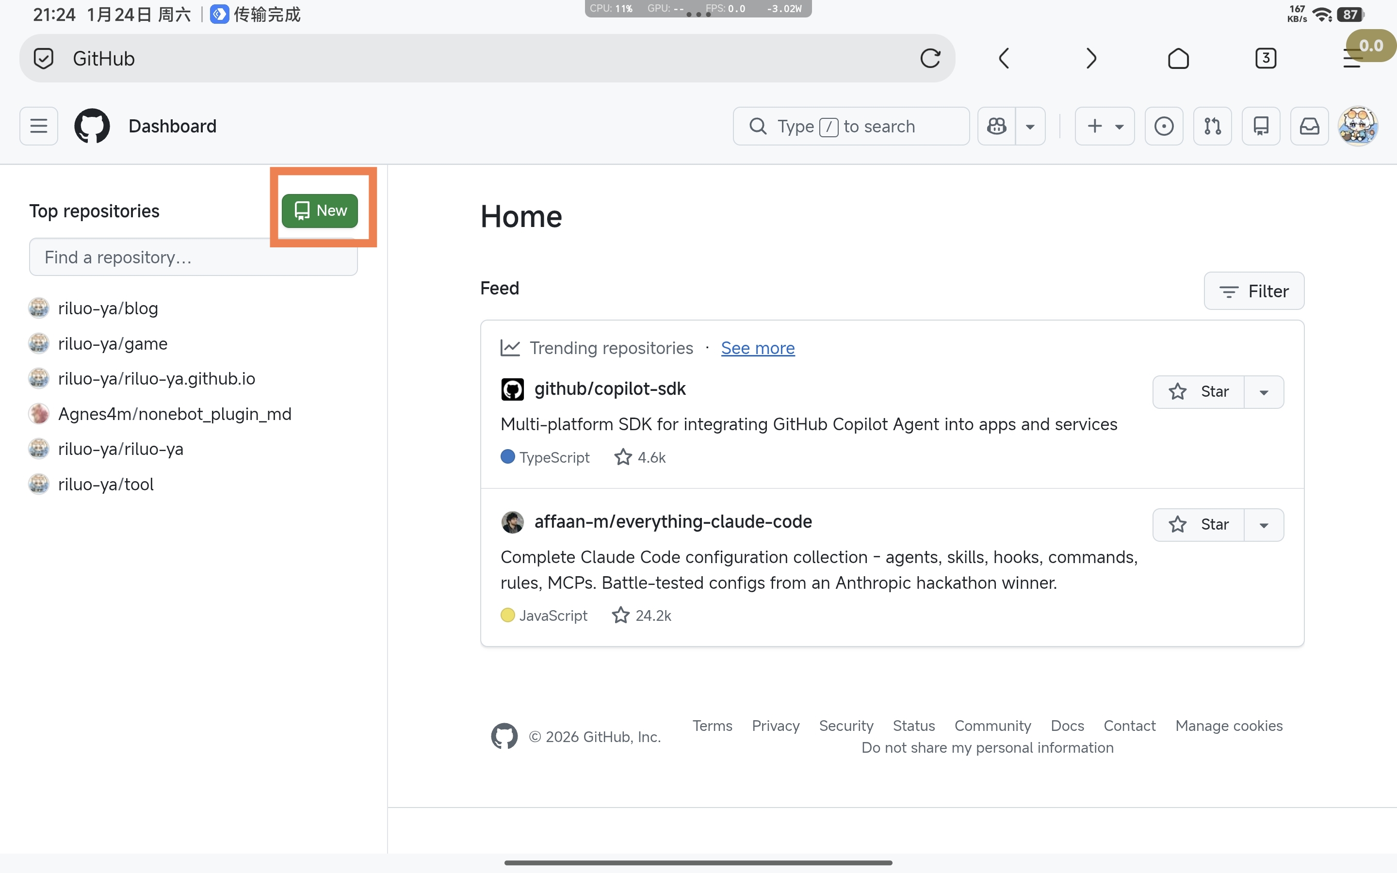Open the Pull requests icon

point(1212,126)
